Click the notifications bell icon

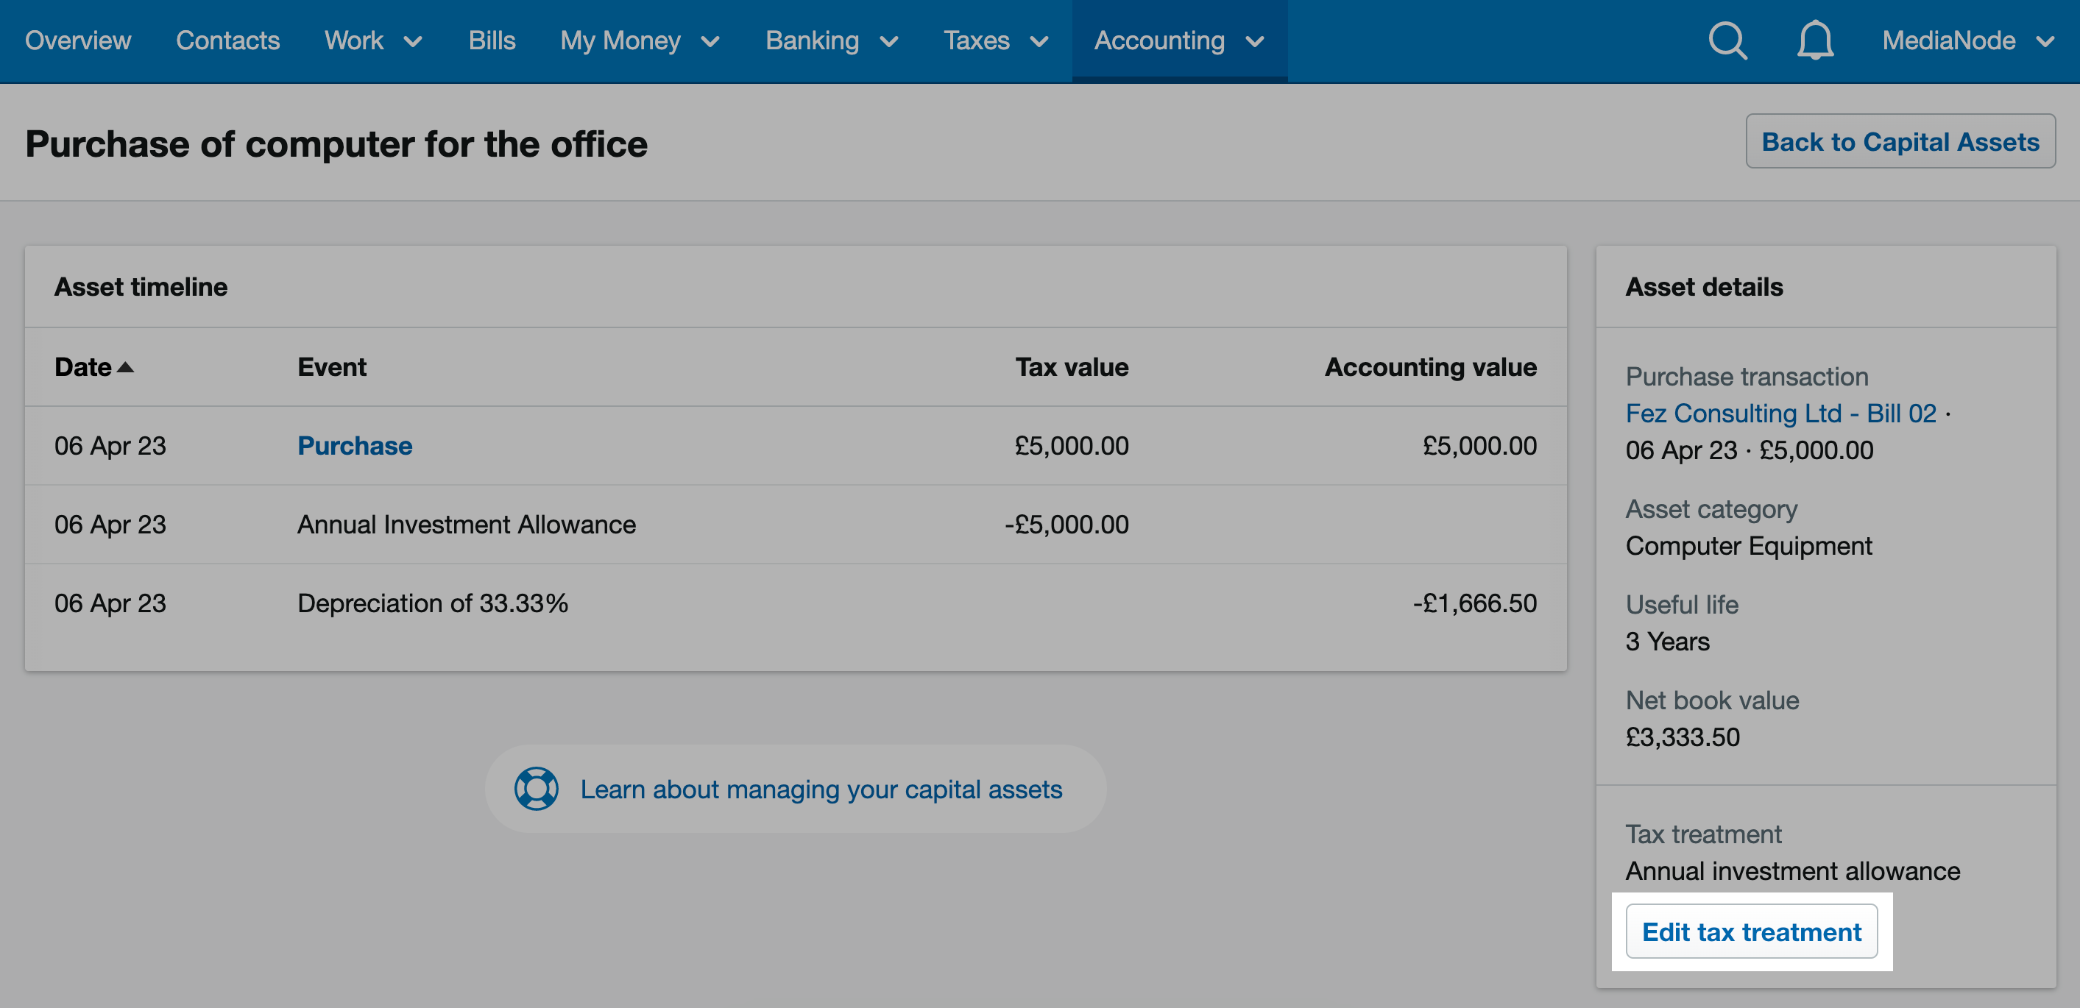pos(1815,41)
